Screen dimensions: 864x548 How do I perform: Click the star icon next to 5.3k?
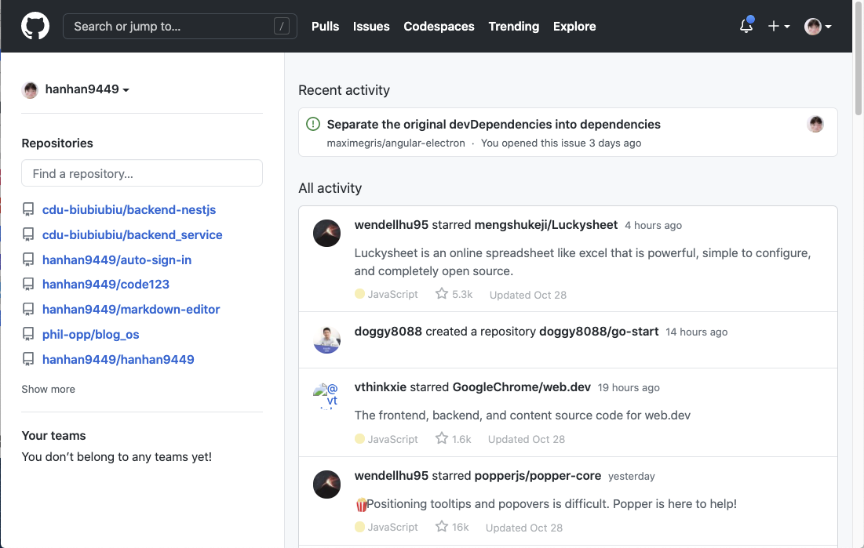click(x=441, y=293)
